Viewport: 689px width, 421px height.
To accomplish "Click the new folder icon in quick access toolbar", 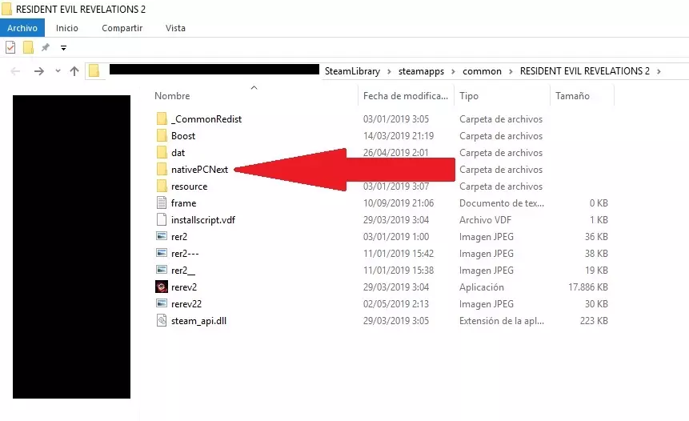I will click(28, 47).
